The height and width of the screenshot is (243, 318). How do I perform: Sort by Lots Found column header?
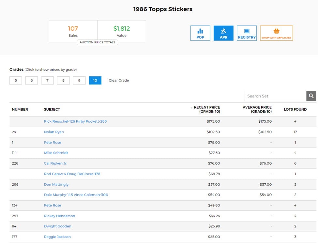(295, 109)
